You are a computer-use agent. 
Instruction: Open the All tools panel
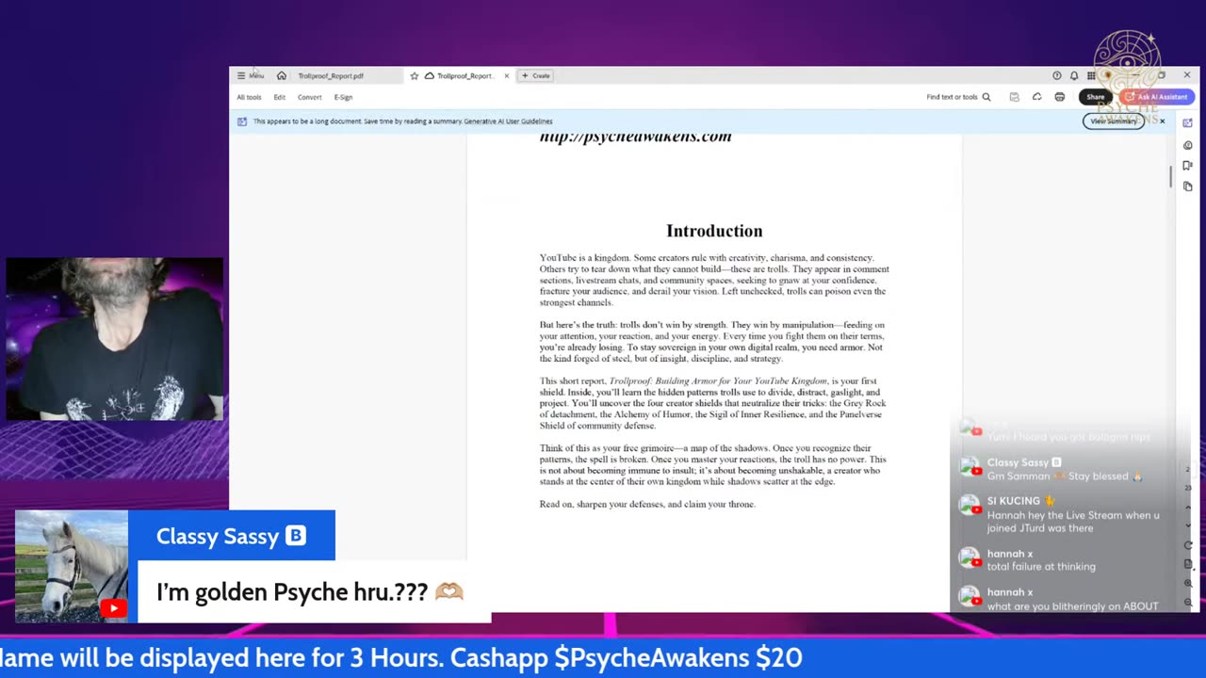tap(249, 97)
